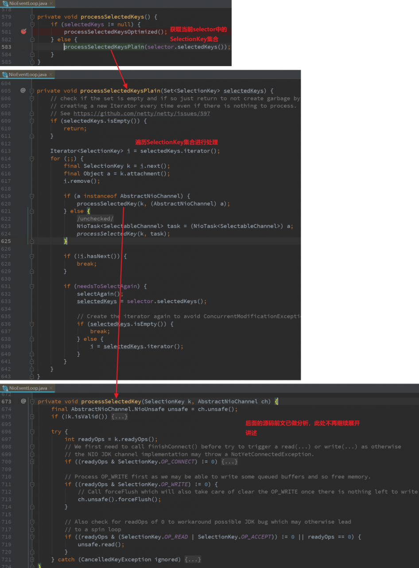Remove the breakpoint on line 581

point(23,32)
